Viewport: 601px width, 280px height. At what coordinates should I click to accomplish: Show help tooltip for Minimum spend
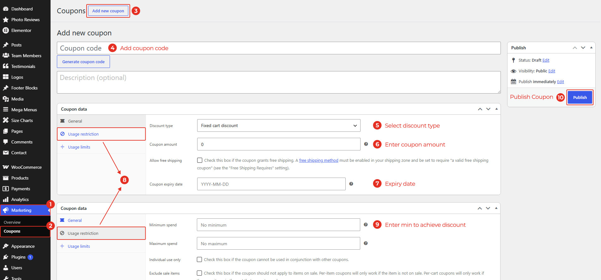click(366, 225)
